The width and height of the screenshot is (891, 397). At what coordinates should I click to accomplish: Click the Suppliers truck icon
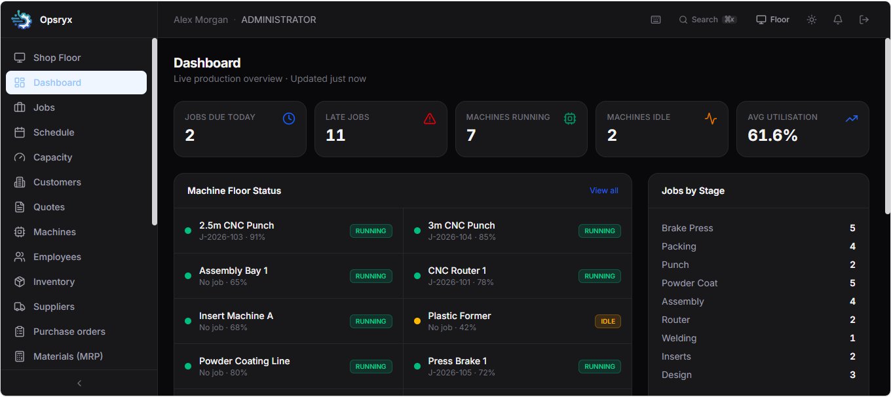coord(20,307)
